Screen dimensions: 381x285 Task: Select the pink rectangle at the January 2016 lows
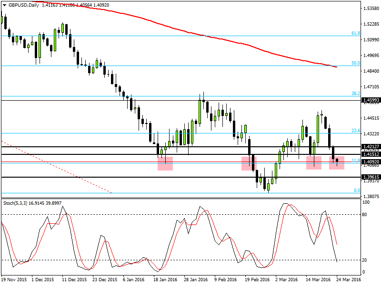(x=165, y=163)
